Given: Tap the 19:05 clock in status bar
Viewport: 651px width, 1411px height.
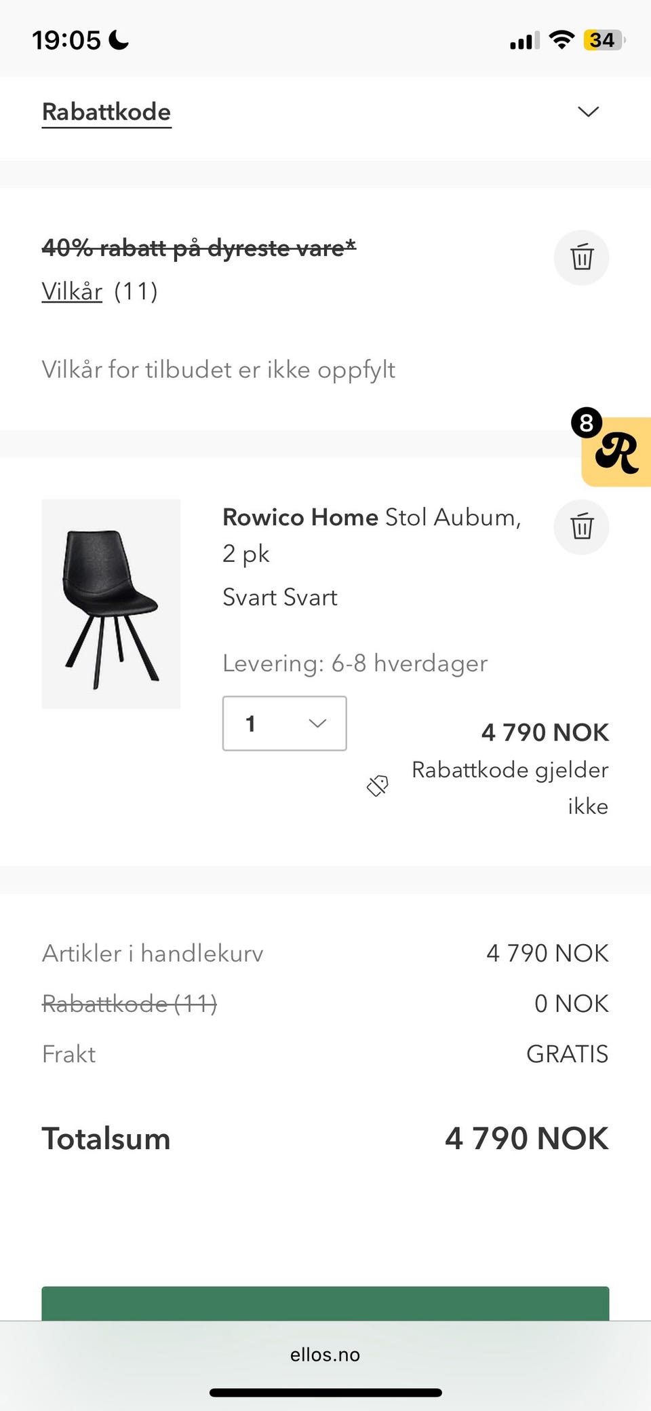Looking at the screenshot, I should [66, 40].
